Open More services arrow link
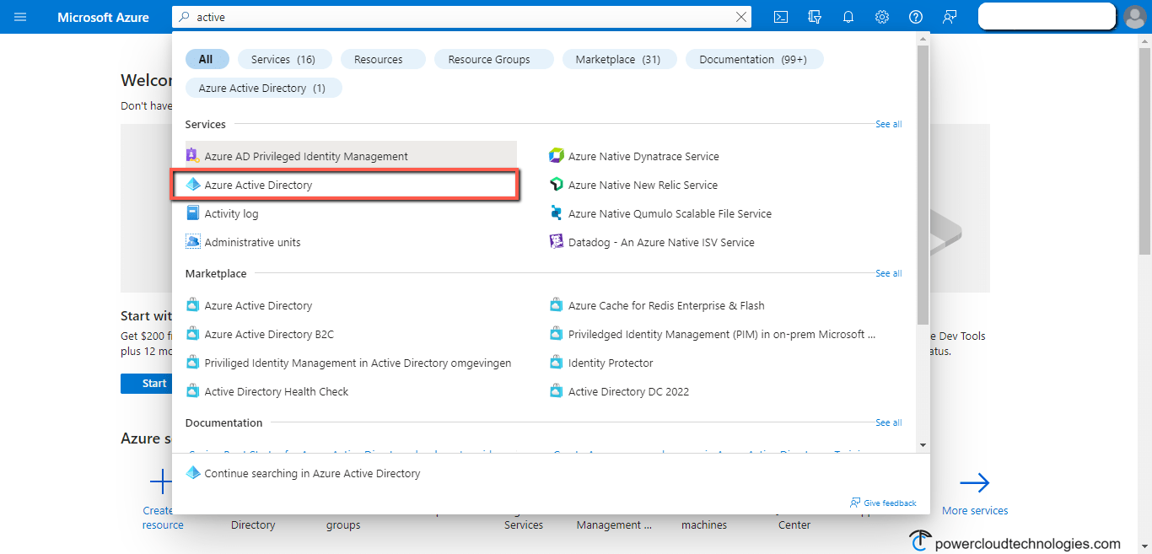Image resolution: width=1152 pixels, height=554 pixels. tap(975, 493)
